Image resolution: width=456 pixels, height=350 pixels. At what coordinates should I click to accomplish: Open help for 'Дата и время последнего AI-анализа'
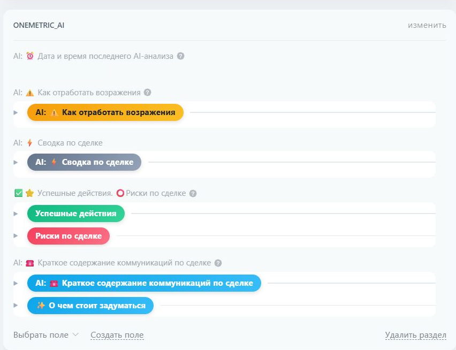(x=180, y=56)
